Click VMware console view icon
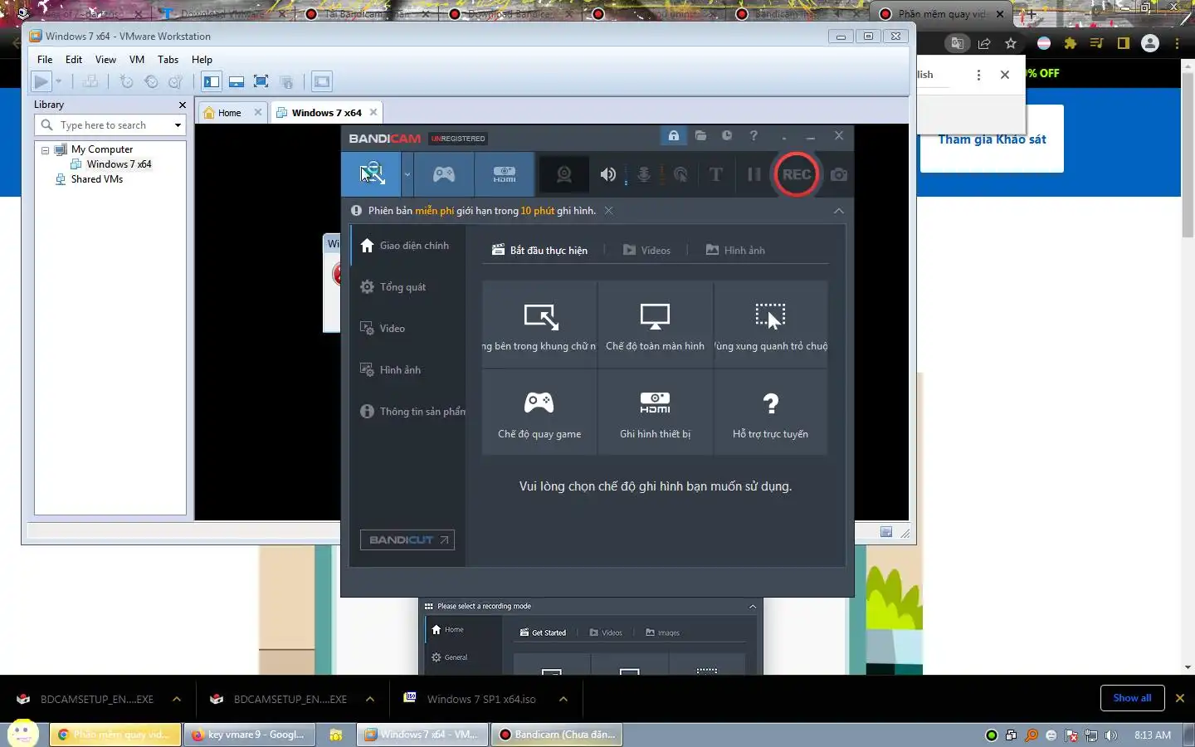 [x=322, y=81]
